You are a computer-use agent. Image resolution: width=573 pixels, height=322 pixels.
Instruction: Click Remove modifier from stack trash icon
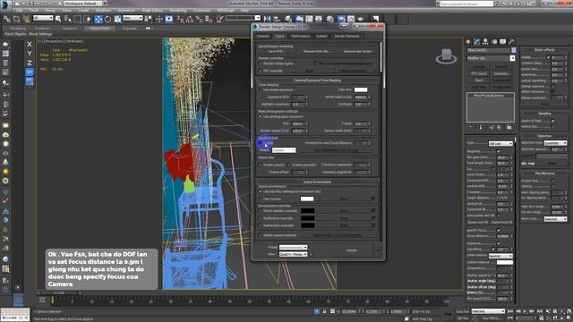500,127
